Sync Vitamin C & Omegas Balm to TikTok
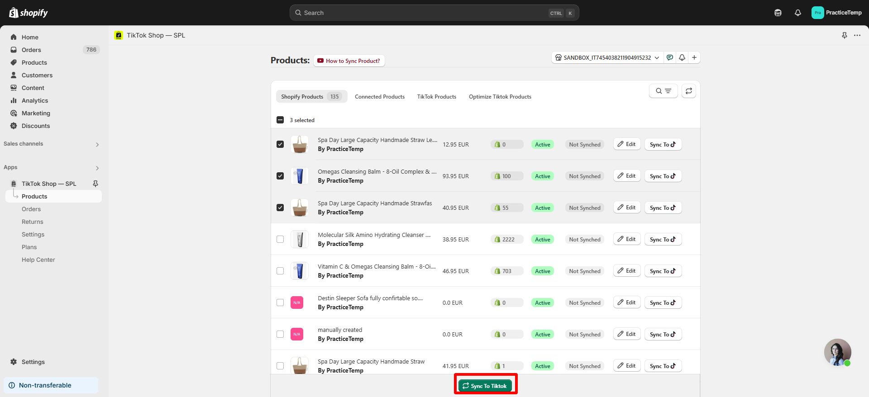Viewport: 869px width, 397px height. pos(663,271)
